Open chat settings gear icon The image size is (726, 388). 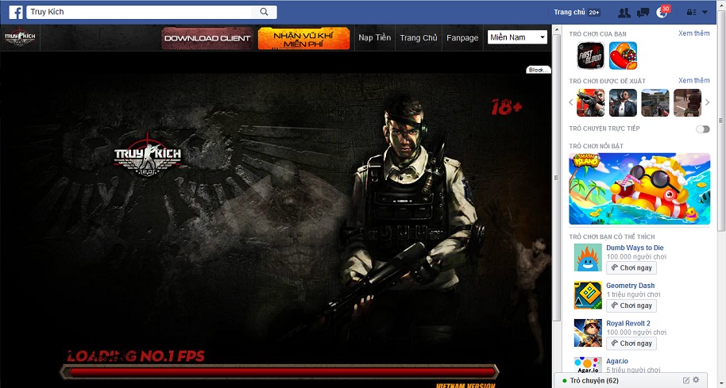(696, 380)
